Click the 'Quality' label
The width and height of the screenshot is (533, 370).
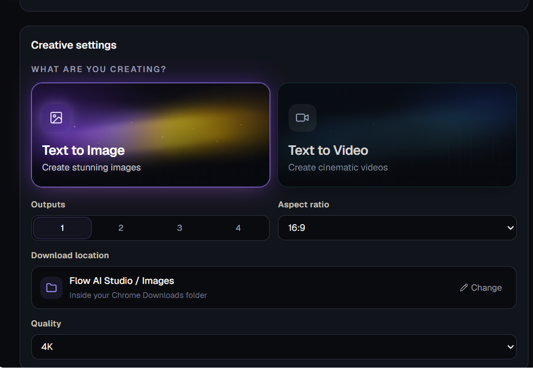point(46,324)
